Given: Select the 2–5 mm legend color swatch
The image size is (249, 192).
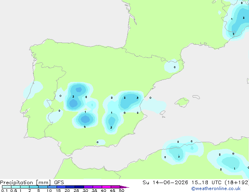Looking at the screenshot, I should pyautogui.click(x=34, y=187).
